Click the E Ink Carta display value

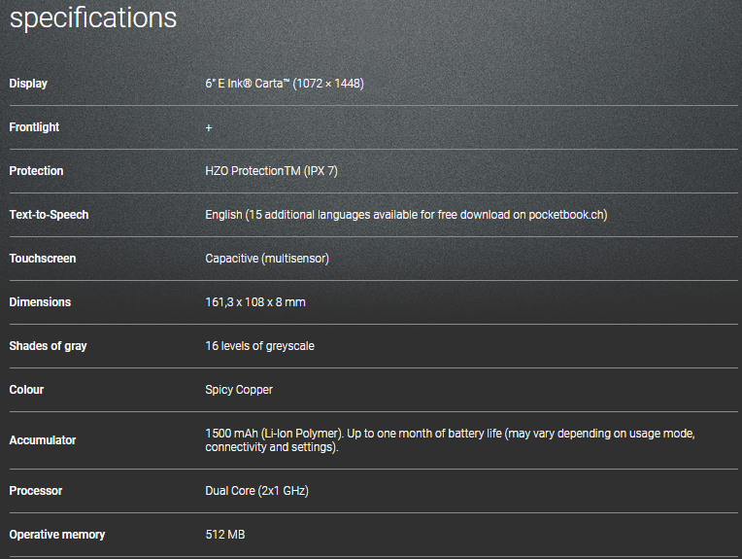click(x=285, y=84)
